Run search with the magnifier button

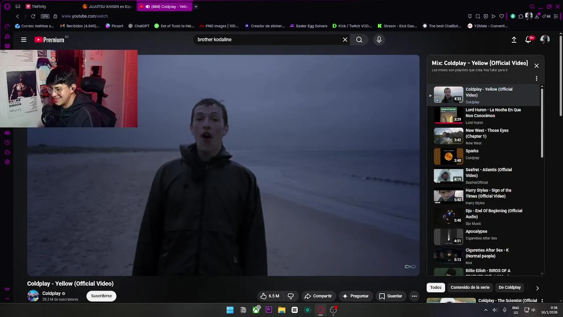(x=359, y=40)
